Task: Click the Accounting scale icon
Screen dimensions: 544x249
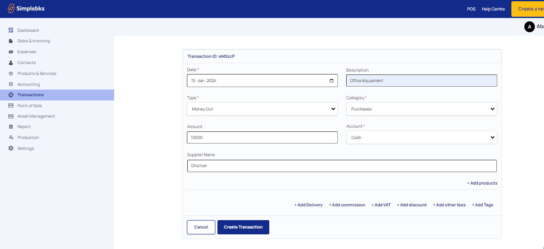Action: 11,84
